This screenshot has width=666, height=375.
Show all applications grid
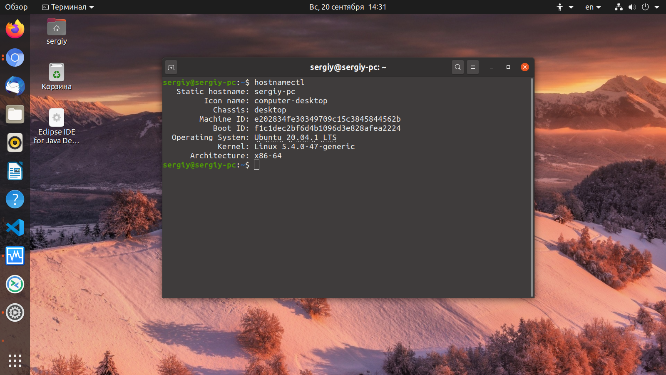(x=15, y=361)
